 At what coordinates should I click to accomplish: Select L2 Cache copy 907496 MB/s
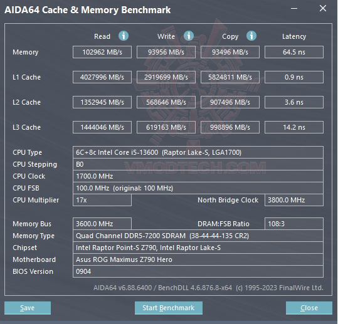pyautogui.click(x=230, y=102)
